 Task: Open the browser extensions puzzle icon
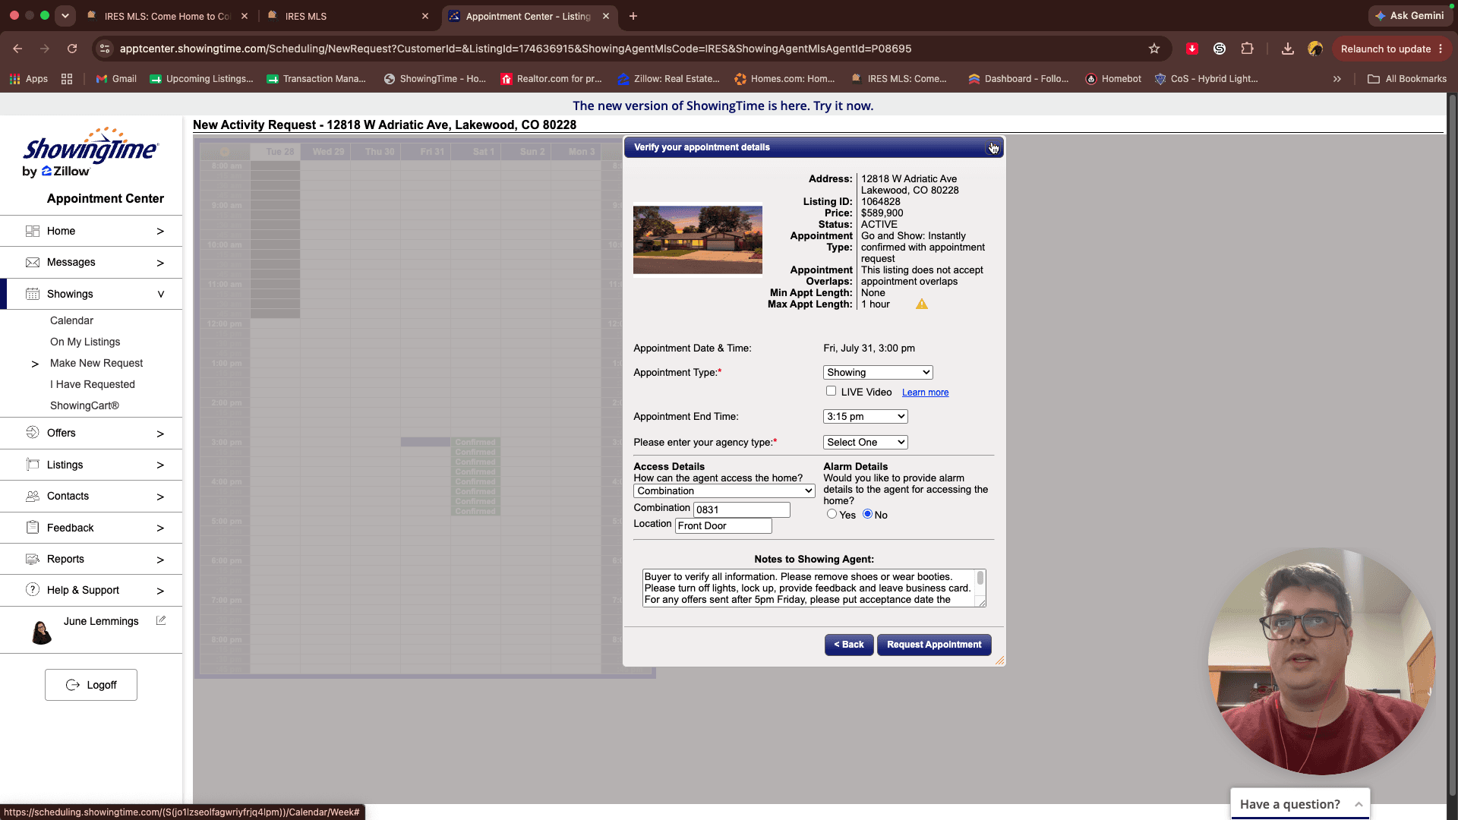coord(1247,49)
